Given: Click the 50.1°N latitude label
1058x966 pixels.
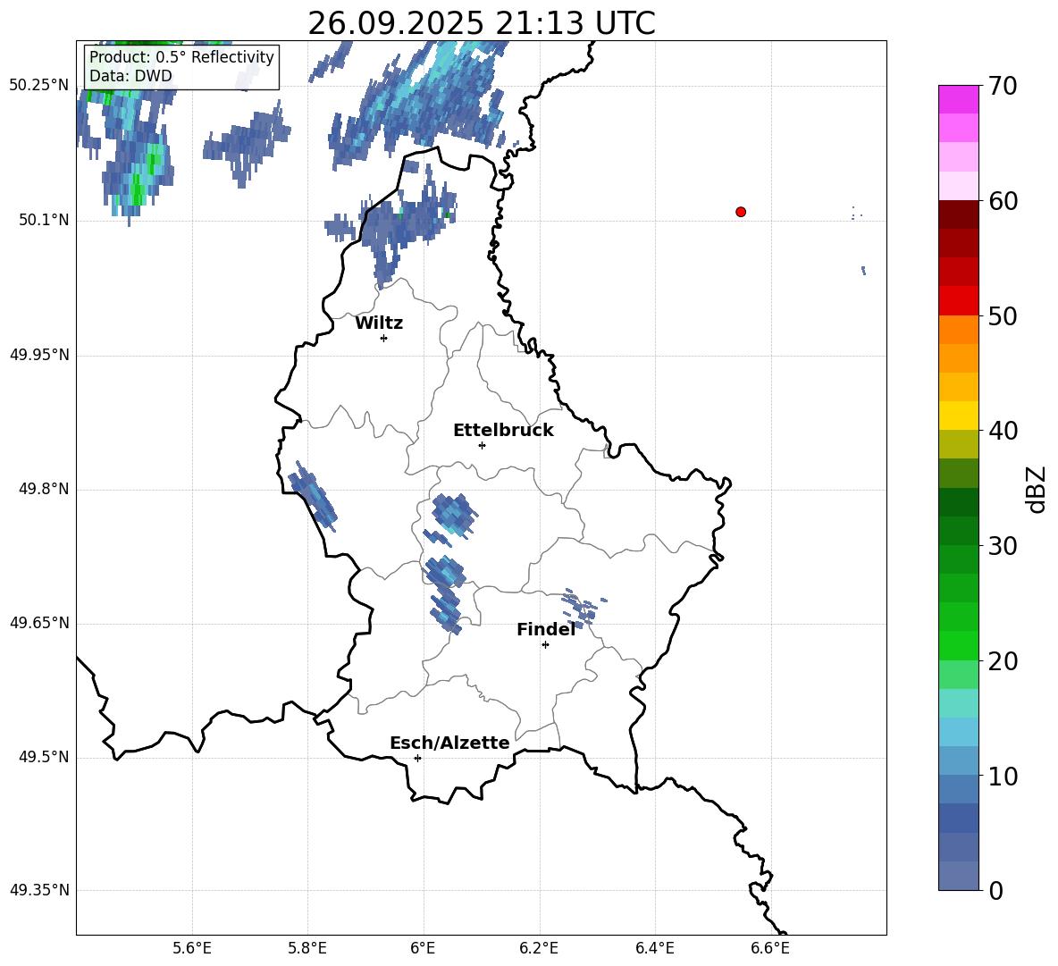Looking at the screenshot, I should (44, 221).
